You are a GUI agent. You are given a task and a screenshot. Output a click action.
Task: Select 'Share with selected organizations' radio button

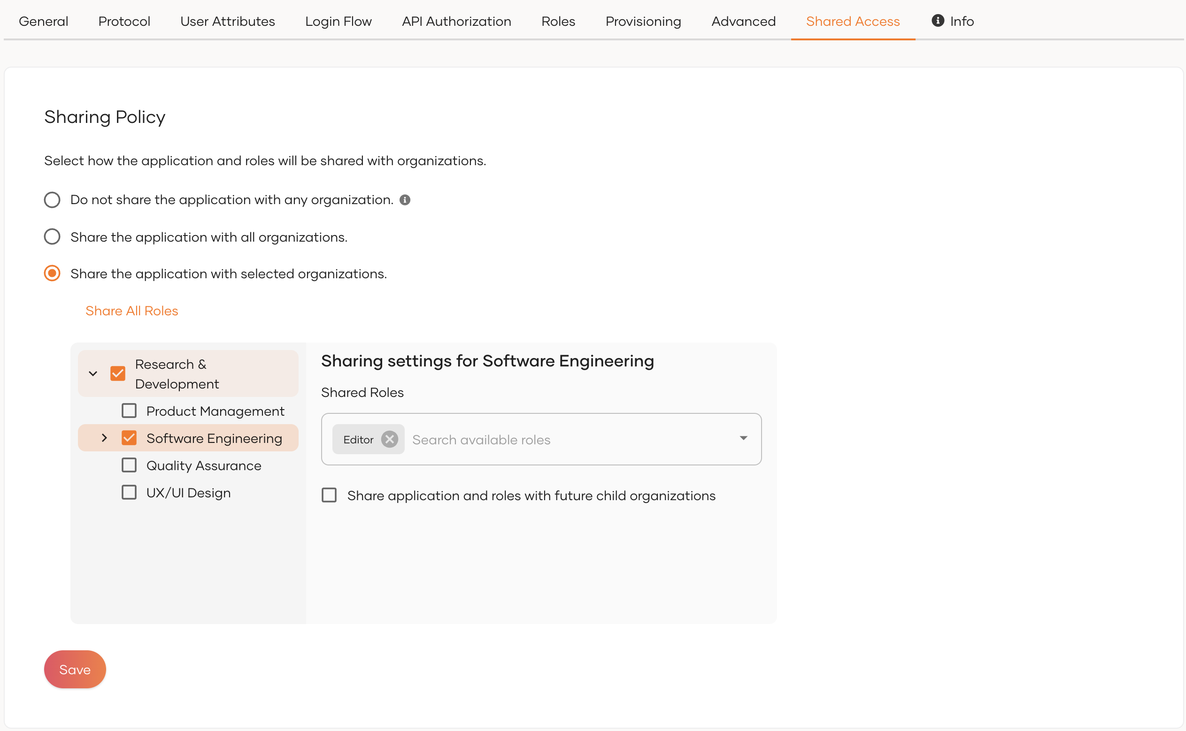(x=52, y=274)
